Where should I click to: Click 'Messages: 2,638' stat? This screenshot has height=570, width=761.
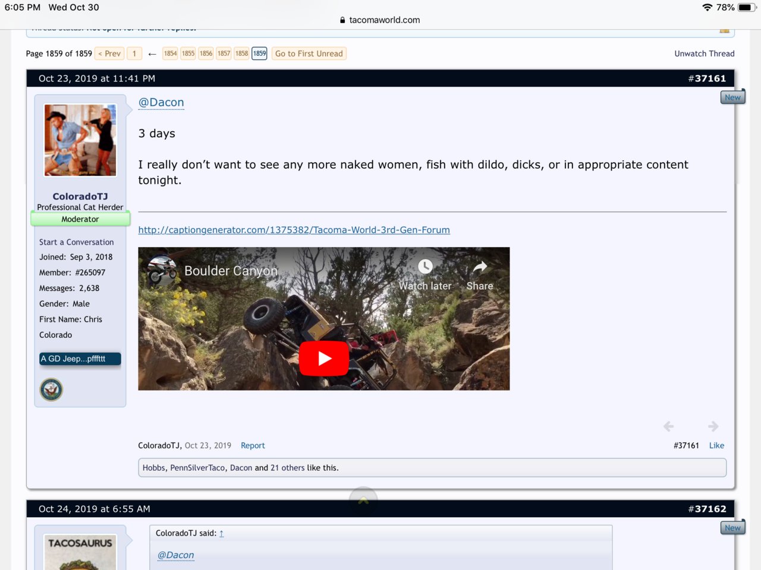coord(69,288)
